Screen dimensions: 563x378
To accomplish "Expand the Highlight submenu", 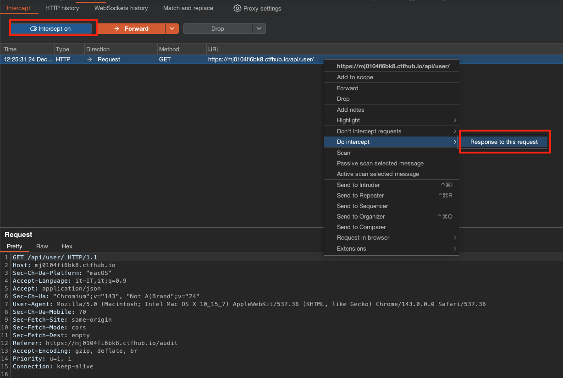I will pos(348,121).
